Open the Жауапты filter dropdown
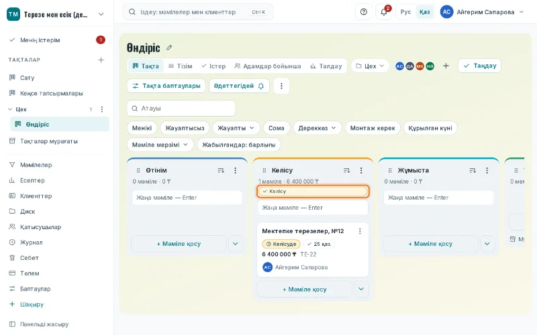This screenshot has width=537, height=335. 236,128
